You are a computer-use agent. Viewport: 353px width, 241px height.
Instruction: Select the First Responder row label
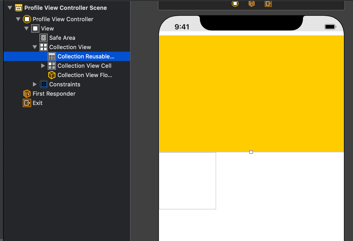(x=54, y=94)
